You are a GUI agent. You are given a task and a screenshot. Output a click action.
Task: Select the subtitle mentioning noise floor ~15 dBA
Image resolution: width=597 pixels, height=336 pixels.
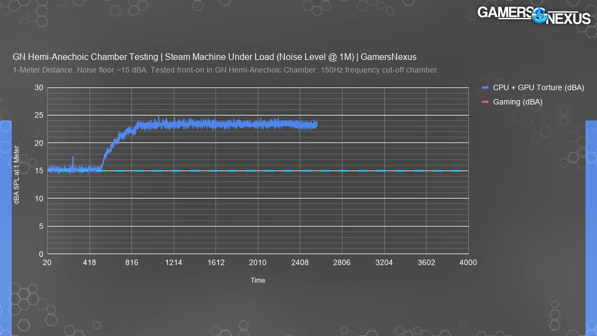pyautogui.click(x=226, y=70)
